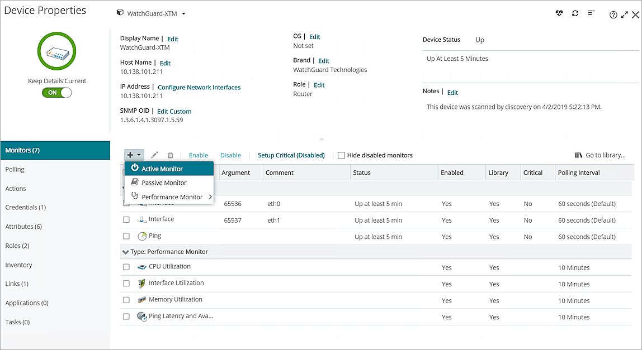Select Active Monitor in the dropdown menu

[x=162, y=169]
